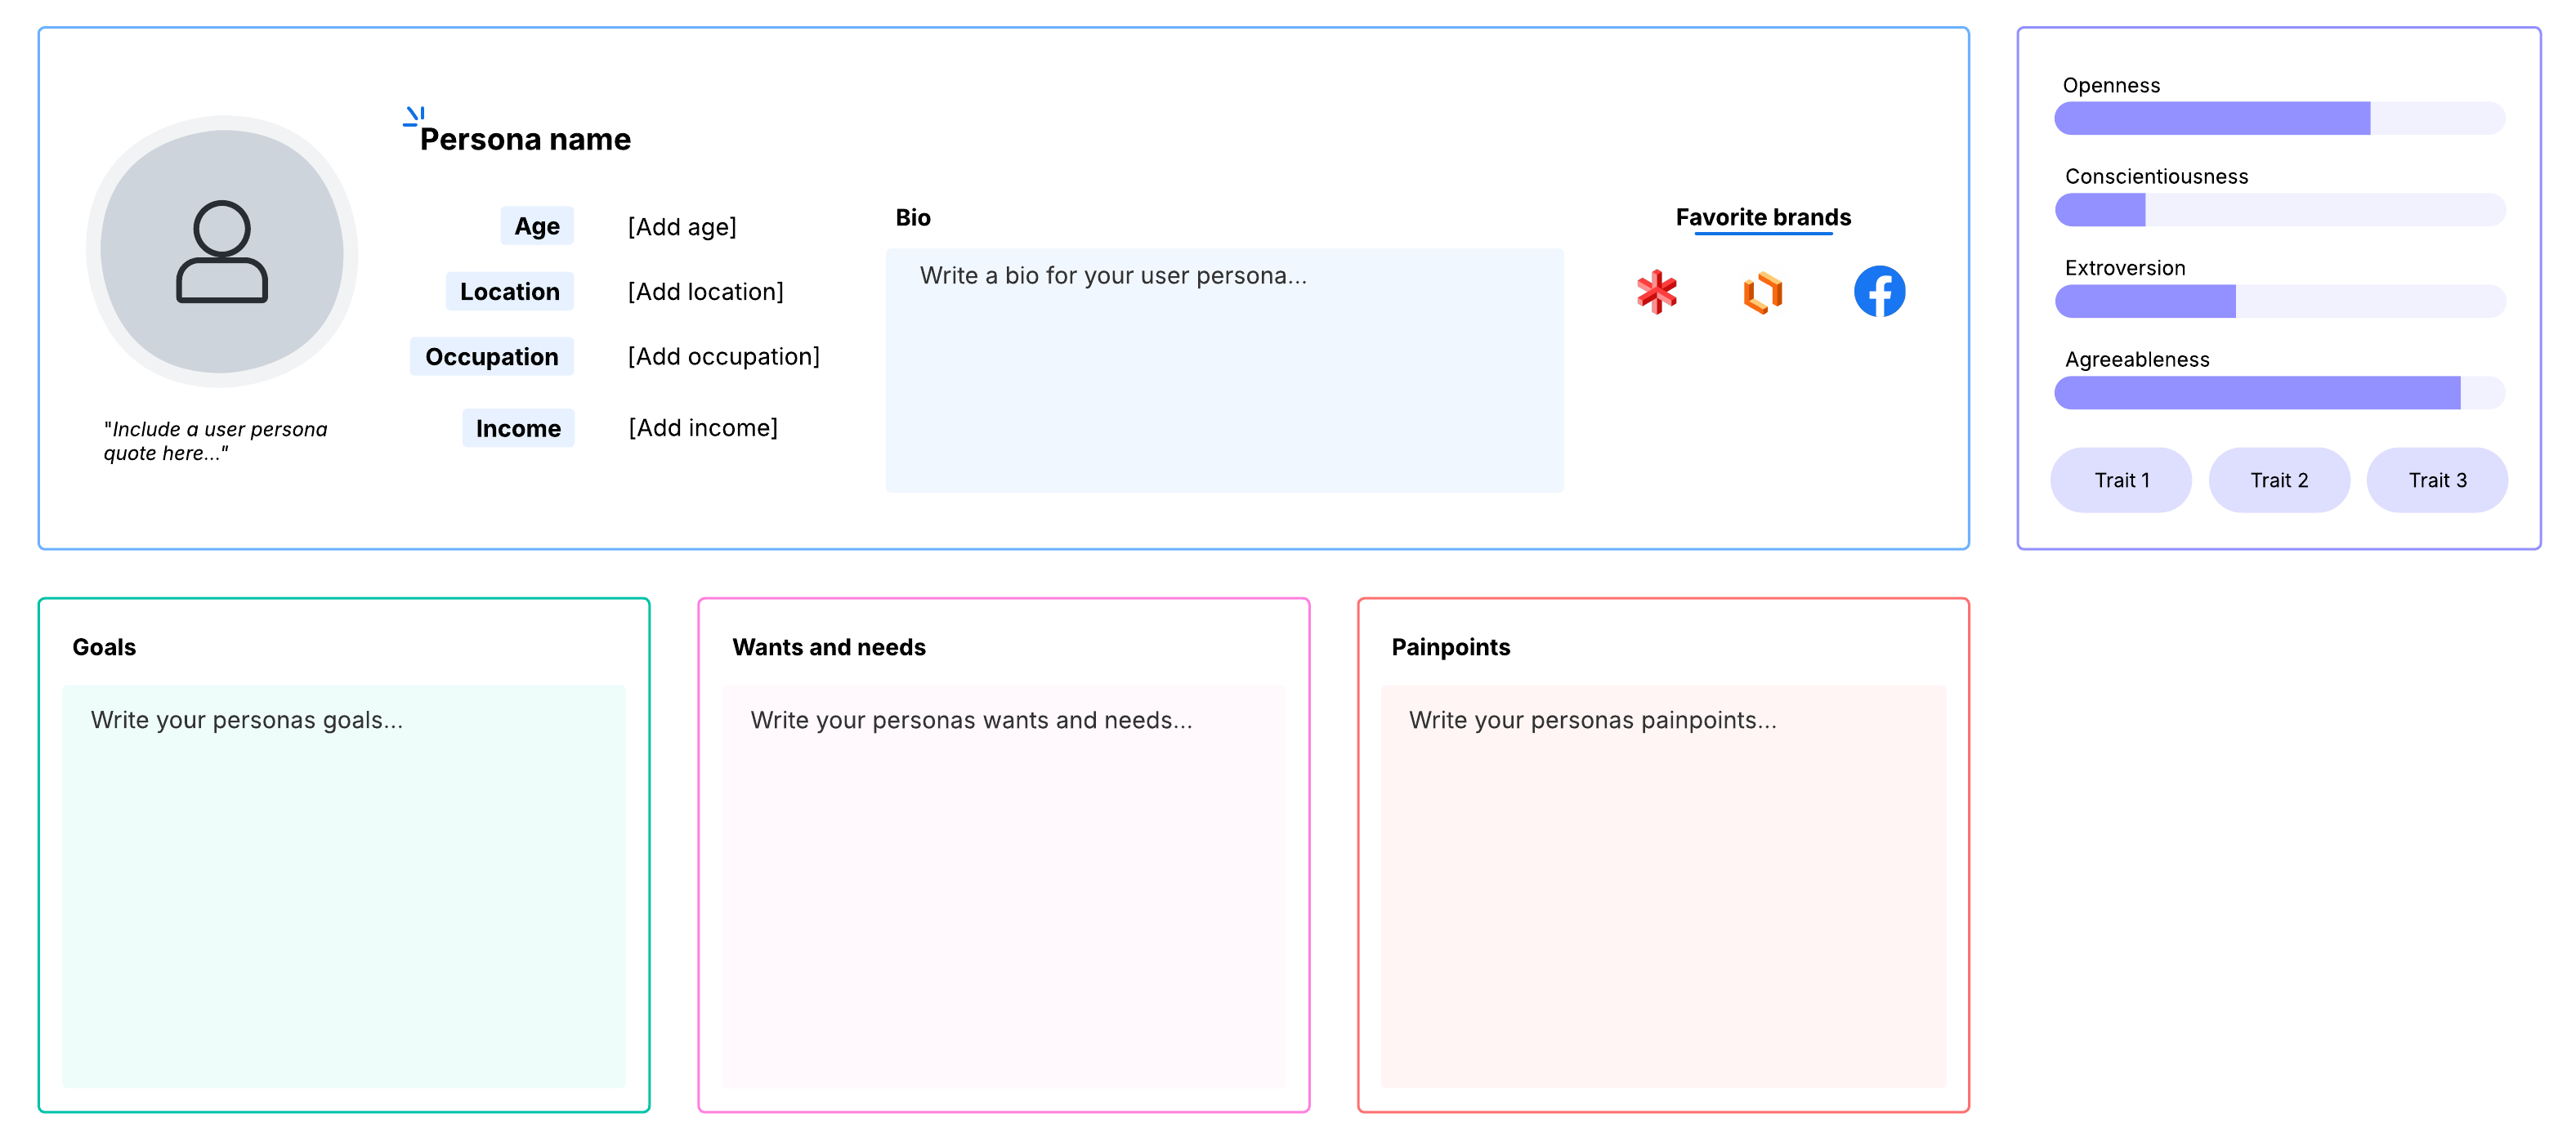
Task: Select the Trait 1 chip
Action: tap(2121, 480)
